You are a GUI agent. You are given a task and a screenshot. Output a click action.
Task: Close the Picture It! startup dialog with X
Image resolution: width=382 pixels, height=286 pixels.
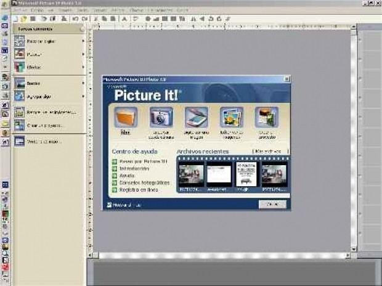[286, 79]
